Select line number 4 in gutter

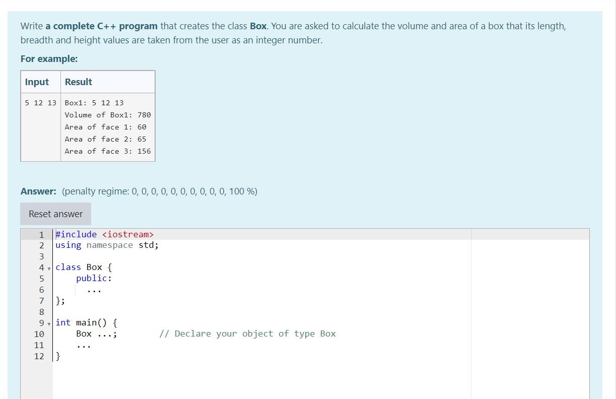[41, 268]
